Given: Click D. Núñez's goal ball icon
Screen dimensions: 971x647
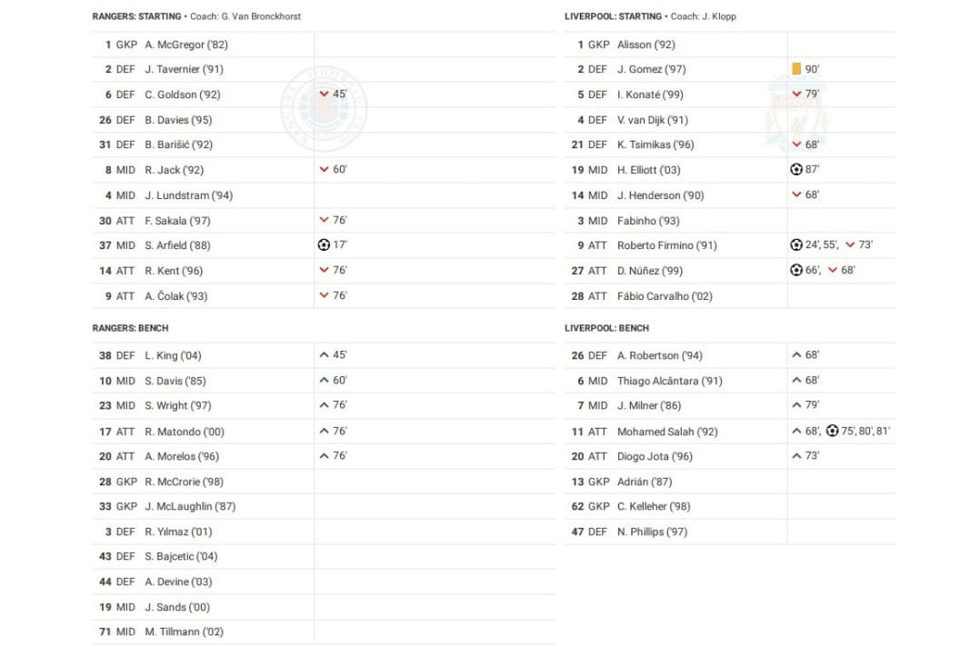Looking at the screenshot, I should click(796, 271).
